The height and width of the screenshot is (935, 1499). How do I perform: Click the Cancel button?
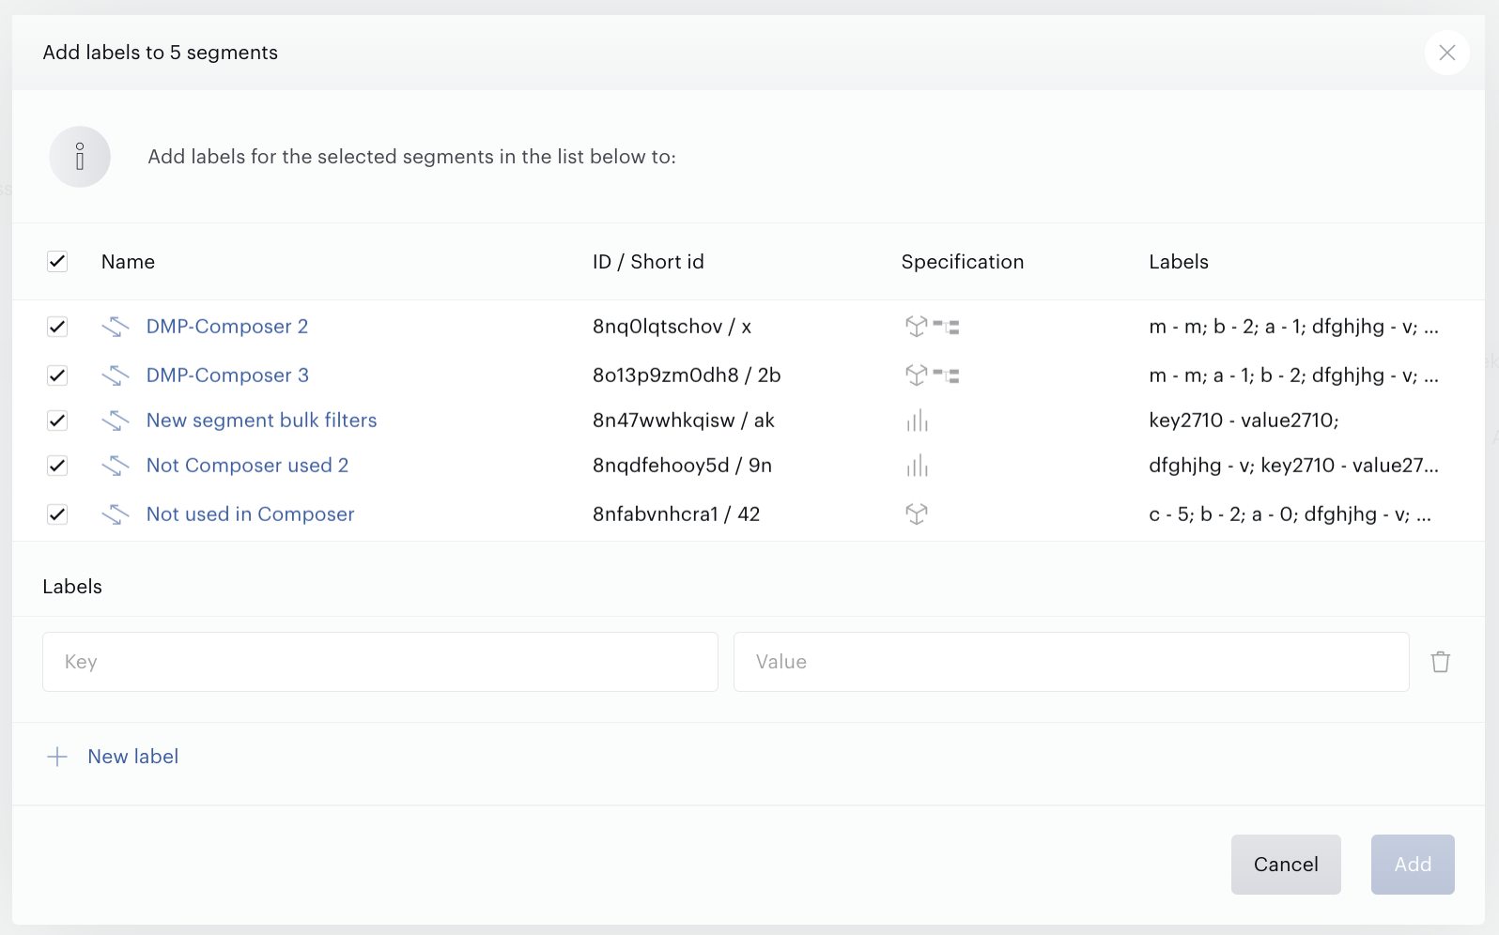pos(1286,865)
